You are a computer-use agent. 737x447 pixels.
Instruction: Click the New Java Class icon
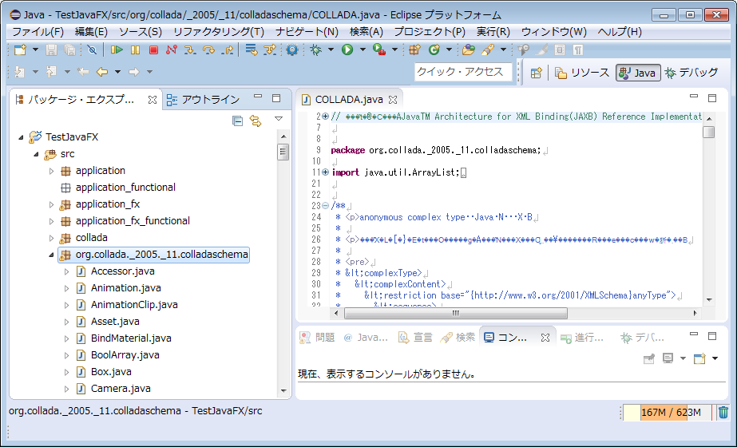(434, 49)
